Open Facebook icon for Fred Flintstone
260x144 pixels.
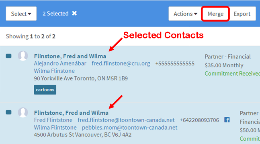[x=227, y=120]
